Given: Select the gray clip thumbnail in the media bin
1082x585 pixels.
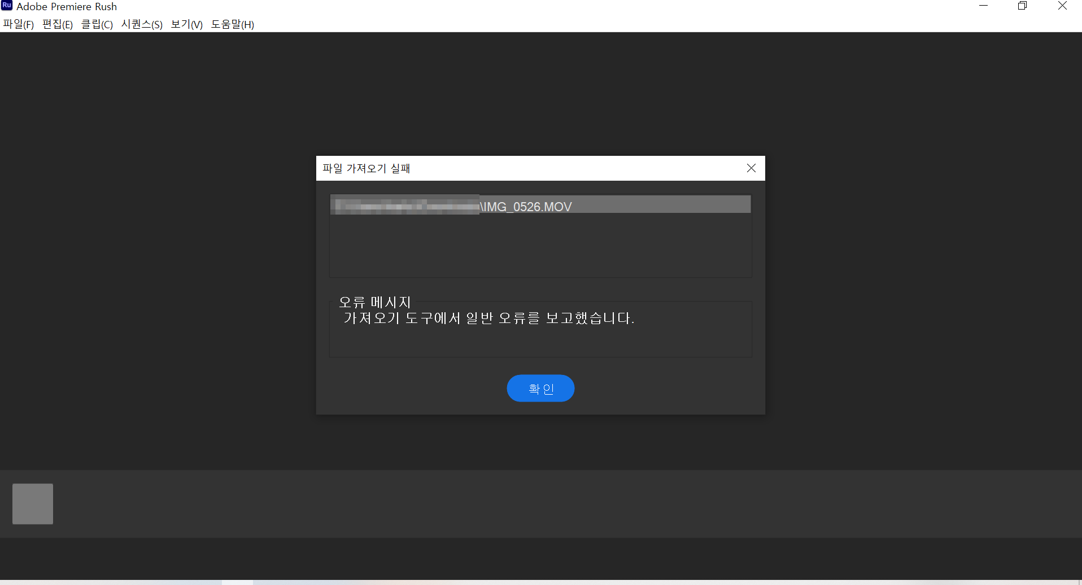Looking at the screenshot, I should tap(32, 503).
